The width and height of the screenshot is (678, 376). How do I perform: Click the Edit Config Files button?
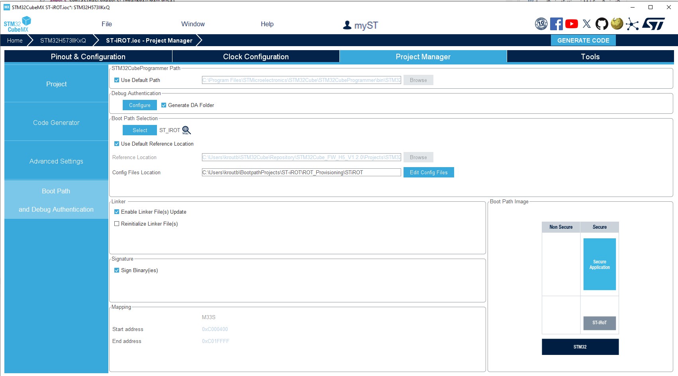point(429,172)
